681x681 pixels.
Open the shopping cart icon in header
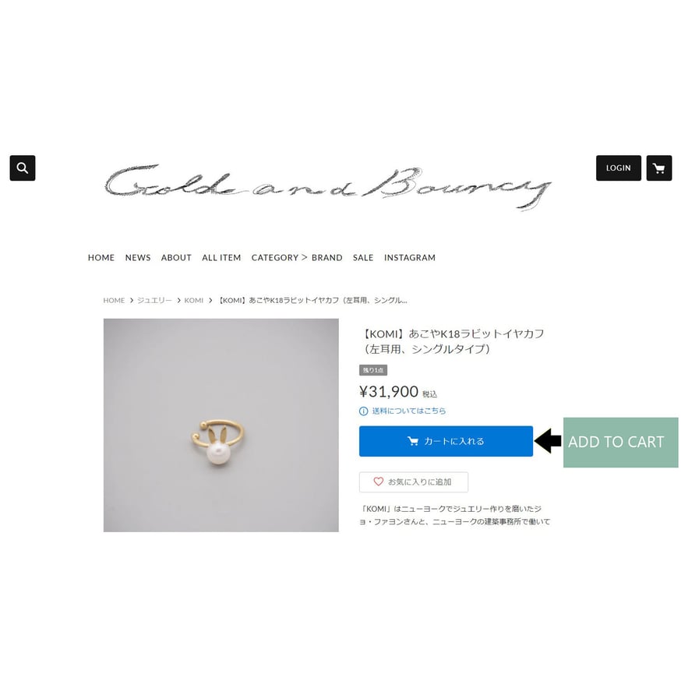[659, 168]
